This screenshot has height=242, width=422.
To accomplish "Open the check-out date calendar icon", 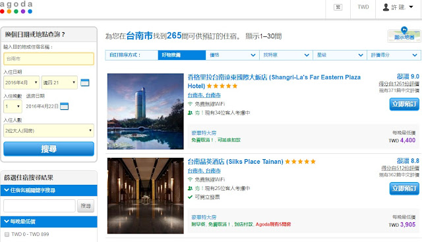I will click(64, 107).
